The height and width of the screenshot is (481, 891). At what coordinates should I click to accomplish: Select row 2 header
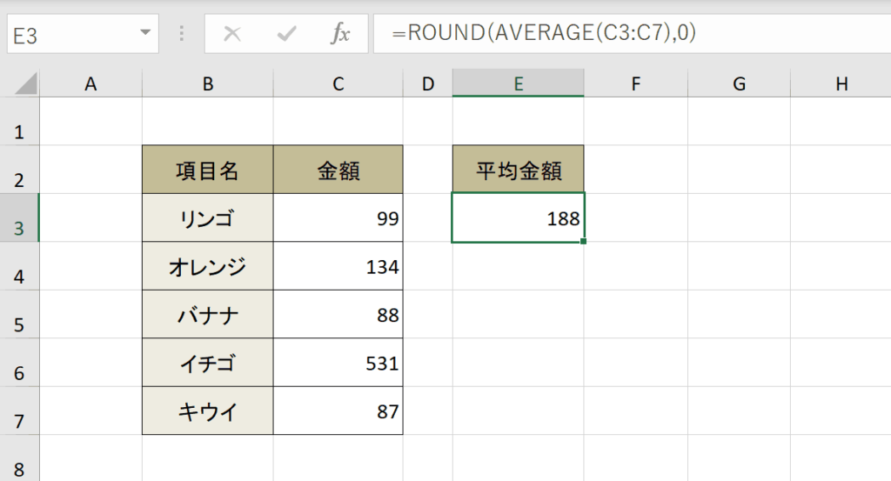click(19, 170)
